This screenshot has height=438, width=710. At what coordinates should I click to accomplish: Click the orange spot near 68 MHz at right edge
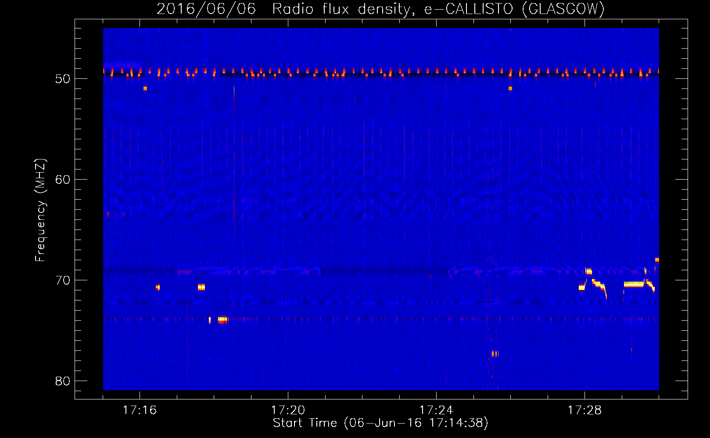657,260
